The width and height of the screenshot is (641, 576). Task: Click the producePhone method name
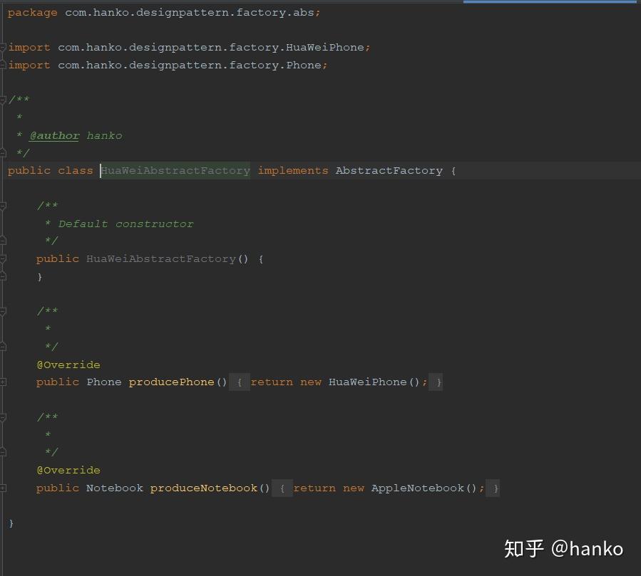tap(171, 382)
